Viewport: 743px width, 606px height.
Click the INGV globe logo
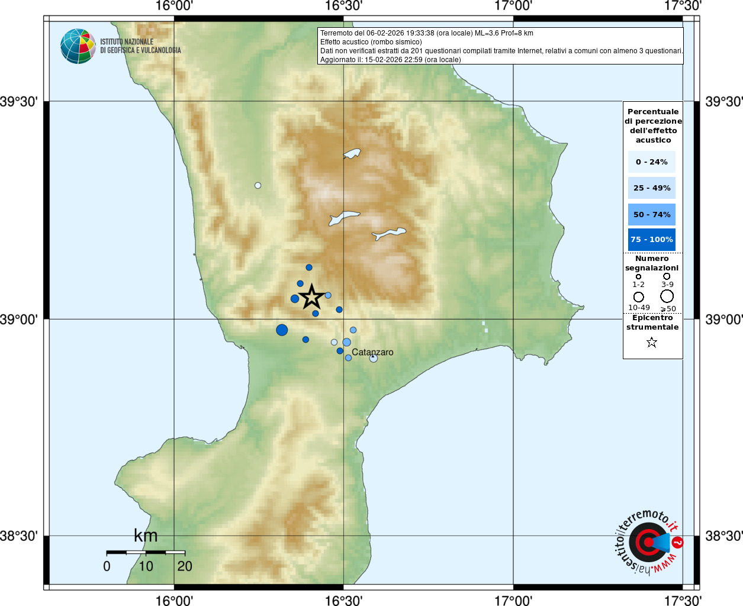[x=78, y=46]
